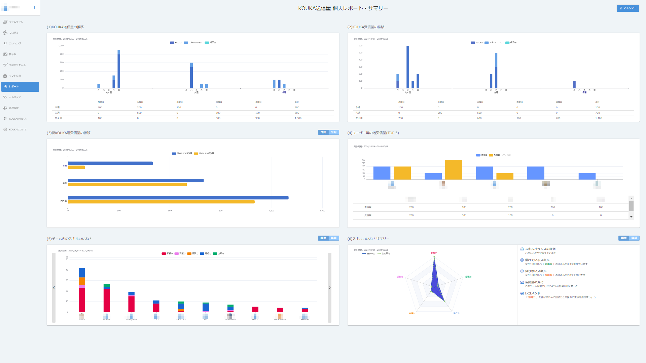
Task: Open the 掲示板 board icon
Action: [x=5, y=54]
